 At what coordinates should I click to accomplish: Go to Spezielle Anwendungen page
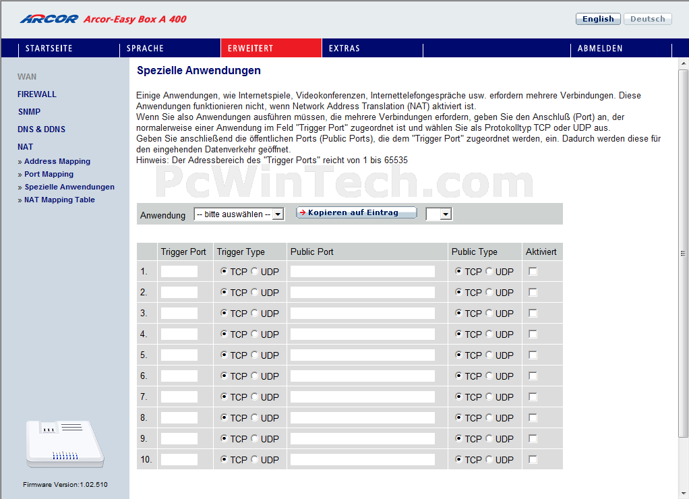69,187
